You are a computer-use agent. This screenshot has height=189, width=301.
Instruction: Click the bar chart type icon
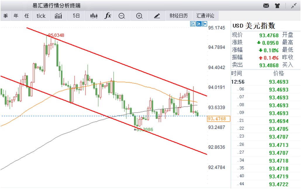point(58,16)
